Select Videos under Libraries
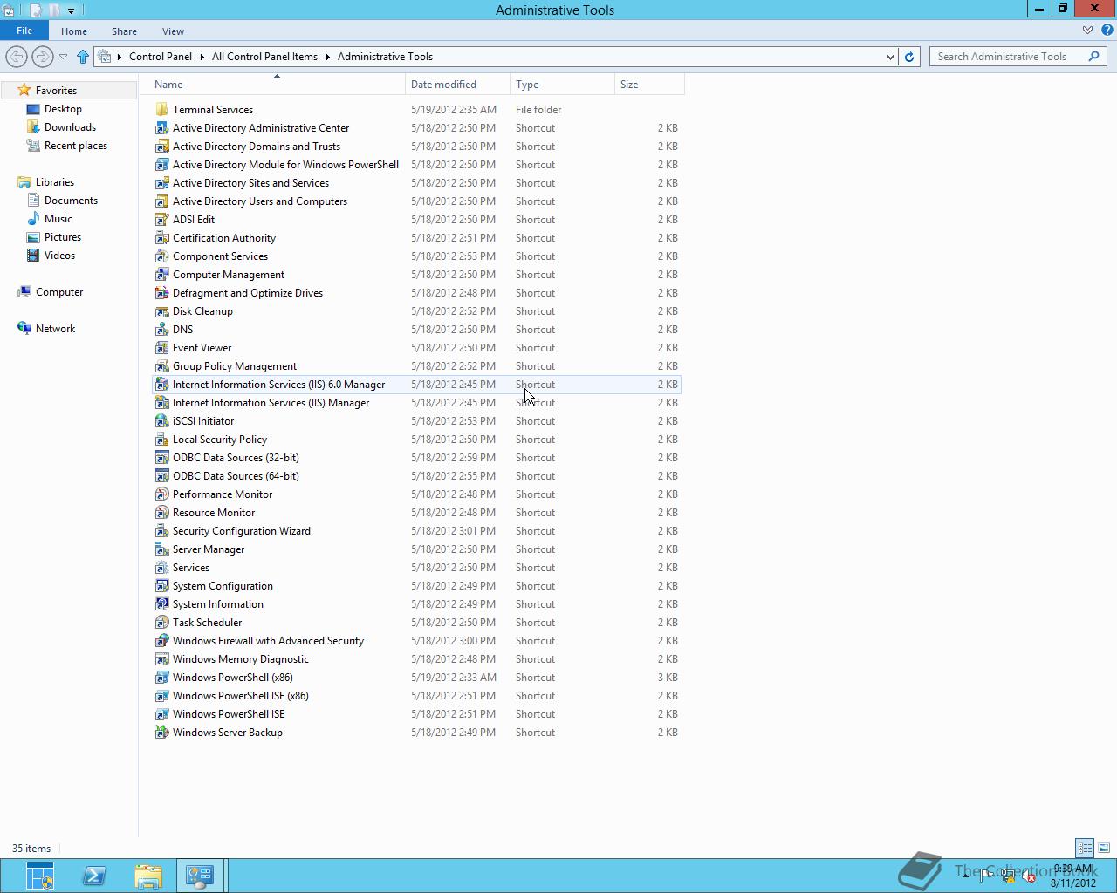The image size is (1117, 893). point(59,256)
